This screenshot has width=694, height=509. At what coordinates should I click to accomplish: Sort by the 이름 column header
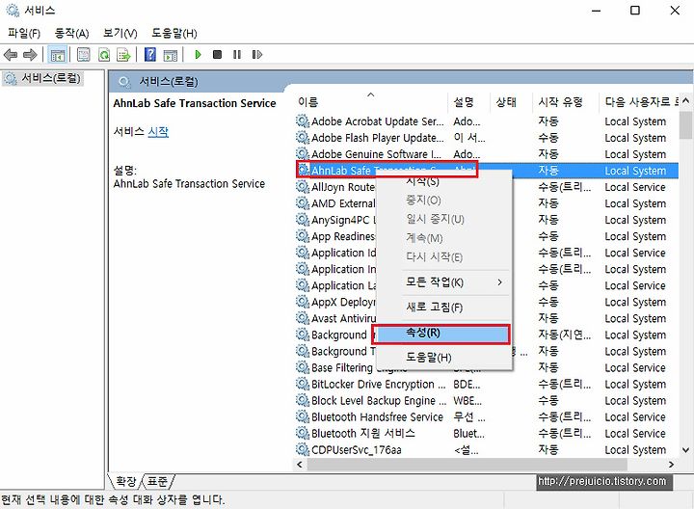tap(371, 102)
